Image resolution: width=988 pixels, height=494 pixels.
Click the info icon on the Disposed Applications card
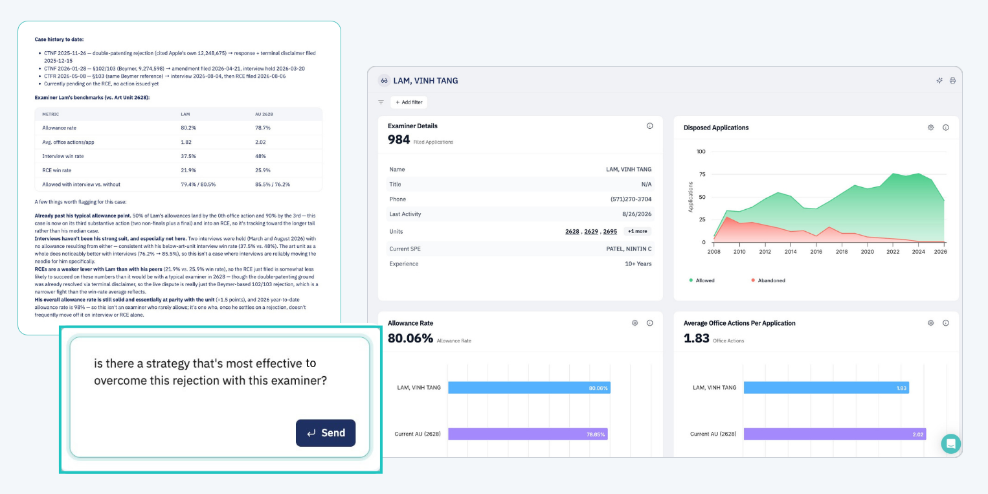(x=946, y=128)
